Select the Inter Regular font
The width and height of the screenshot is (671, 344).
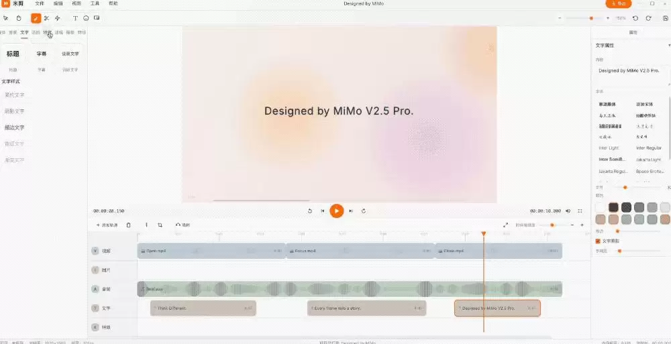pos(649,148)
